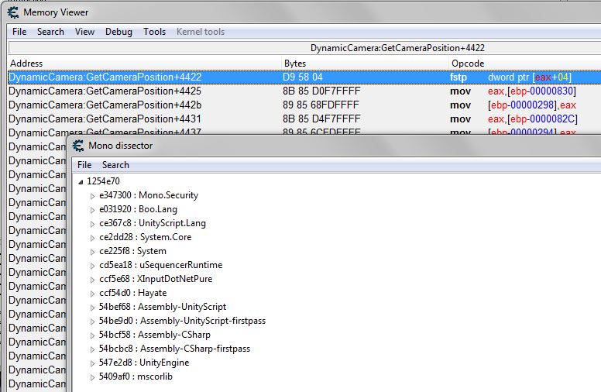Open the Mono dissector Search menu

pos(115,165)
